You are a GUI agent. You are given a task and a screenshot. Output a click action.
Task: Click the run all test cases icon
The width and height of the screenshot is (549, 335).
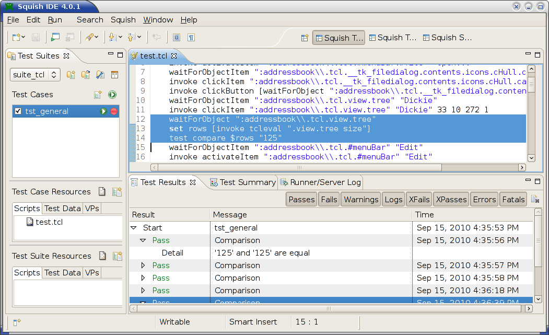[112, 95]
